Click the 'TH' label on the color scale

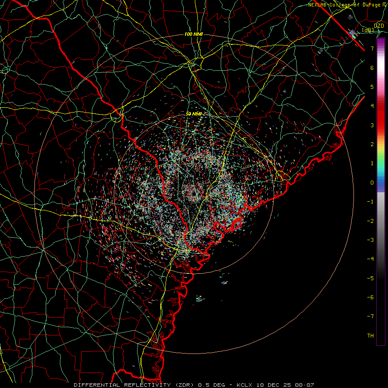370,336
